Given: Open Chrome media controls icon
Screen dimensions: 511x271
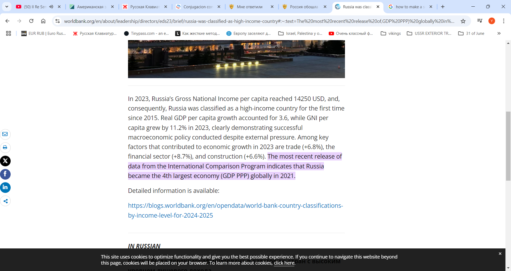Looking at the screenshot, I should click(x=480, y=21).
